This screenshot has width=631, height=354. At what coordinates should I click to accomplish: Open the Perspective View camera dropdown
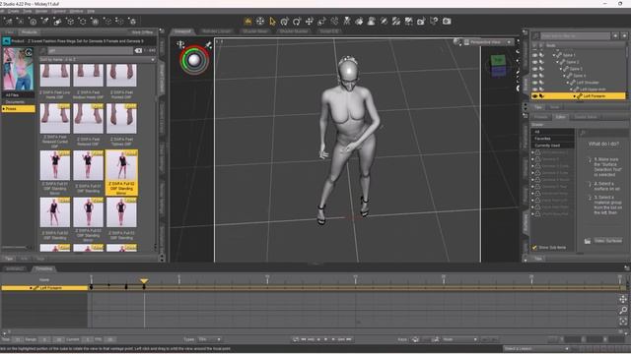(489, 42)
